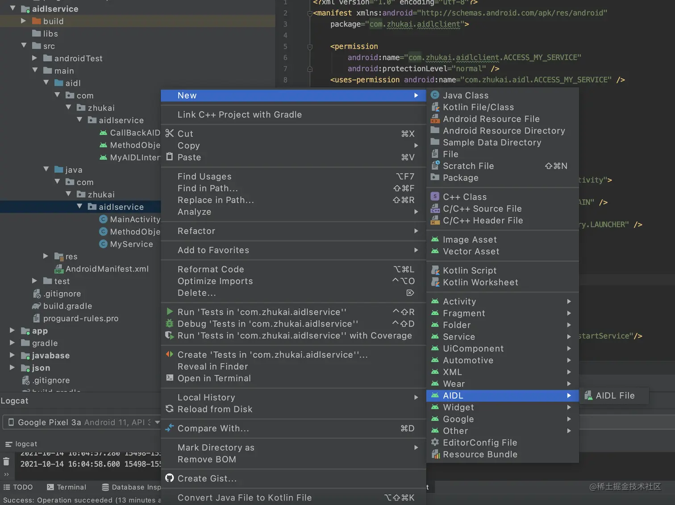Select Kotlin Worksheet entry

[x=502, y=282]
